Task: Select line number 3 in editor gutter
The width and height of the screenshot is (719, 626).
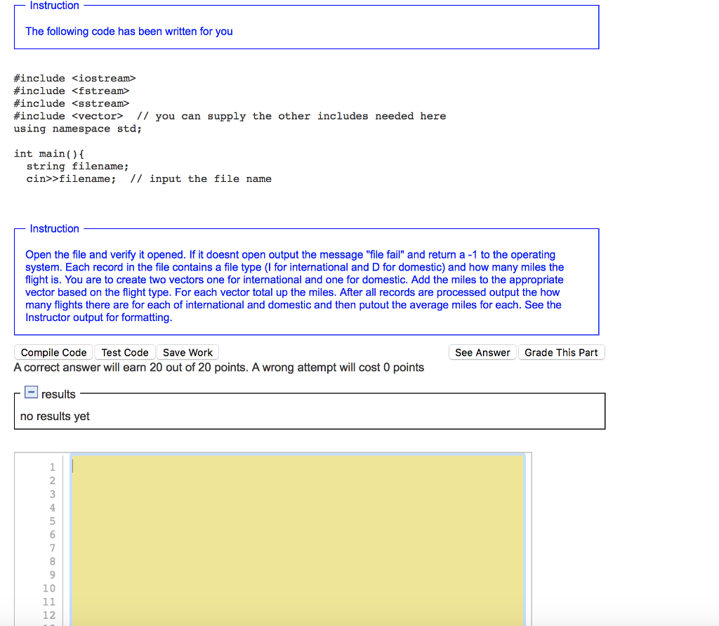Action: 52,495
